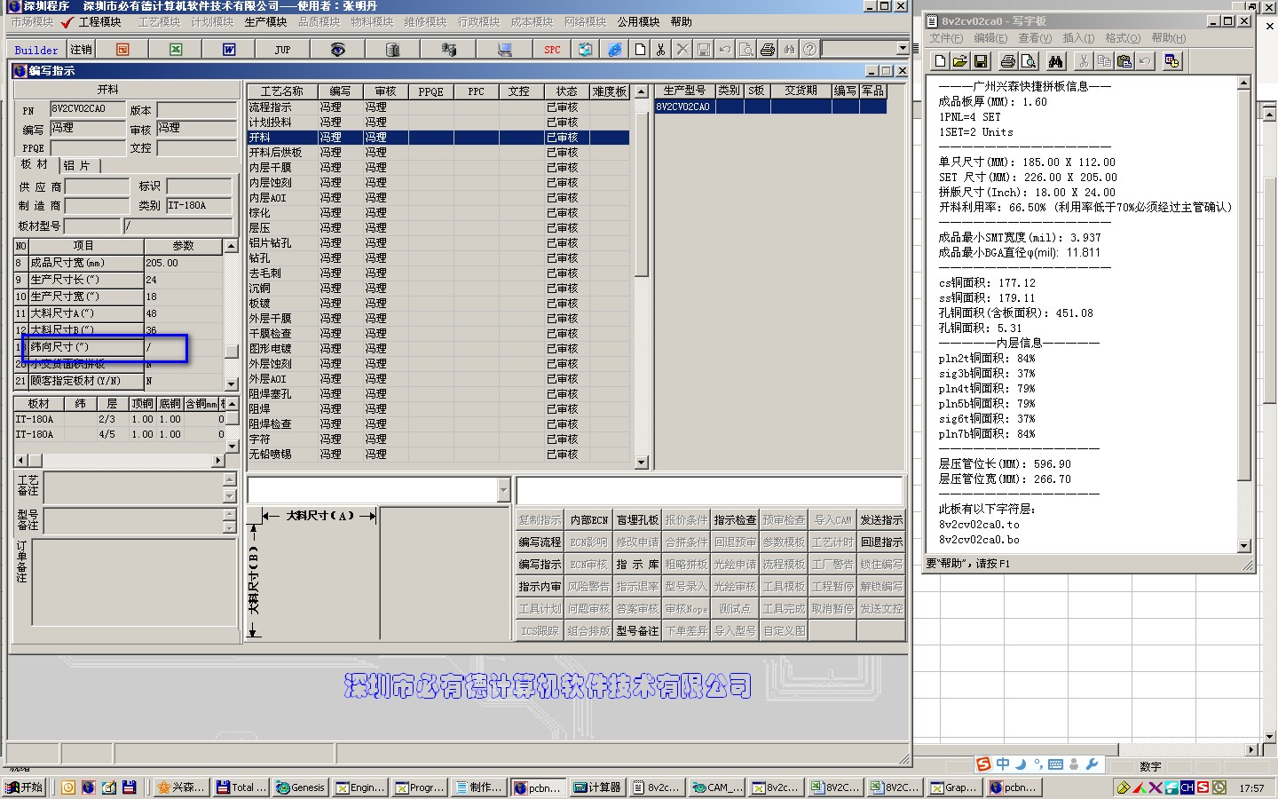Click the database cylinder icon
The image size is (1278, 799).
(x=392, y=50)
